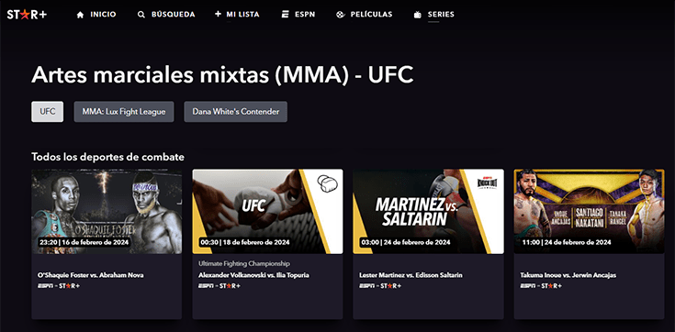Open the Martinez vs. Saltarin thumbnail
The width and height of the screenshot is (675, 332).
428,211
